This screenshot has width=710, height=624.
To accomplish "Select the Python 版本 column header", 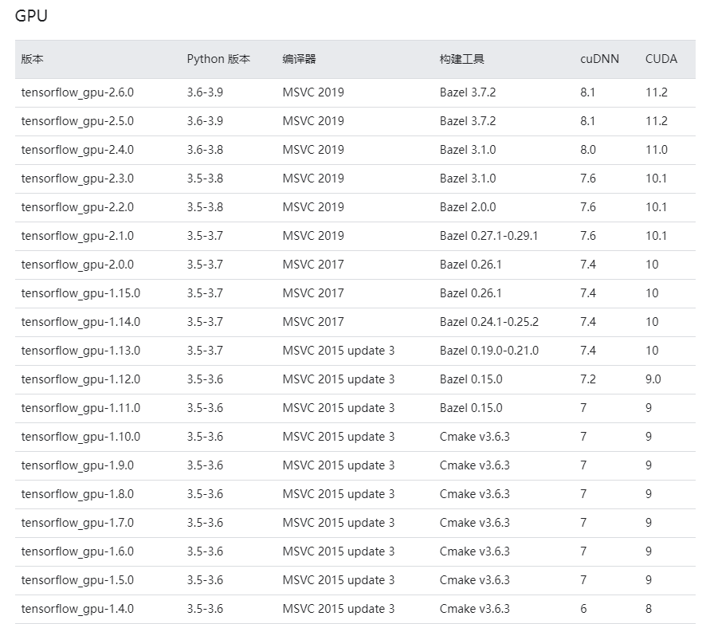I will 218,59.
